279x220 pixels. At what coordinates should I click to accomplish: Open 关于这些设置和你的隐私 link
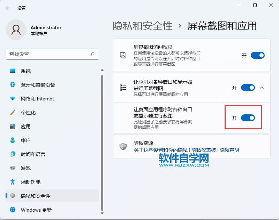[161, 150]
